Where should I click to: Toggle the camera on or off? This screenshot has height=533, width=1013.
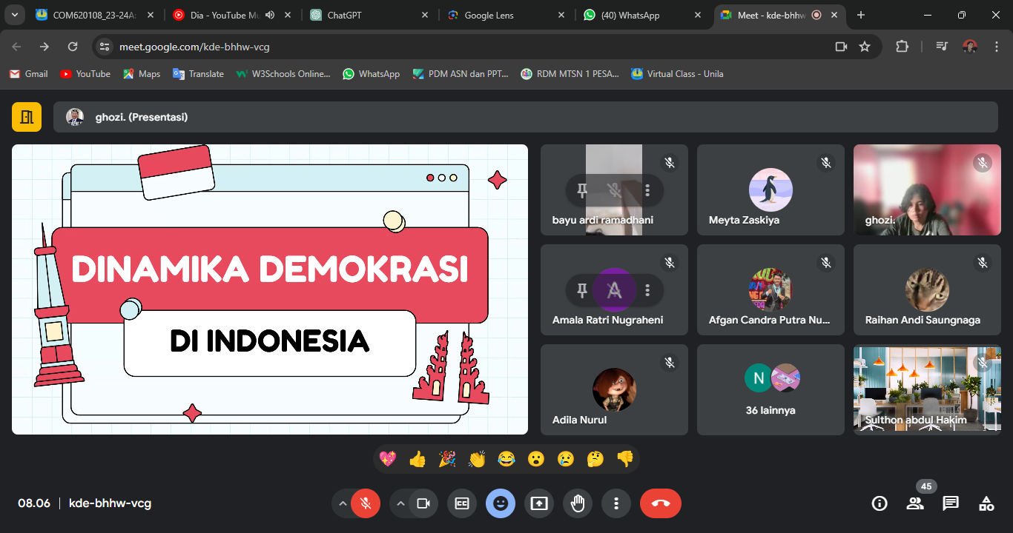[x=423, y=503]
